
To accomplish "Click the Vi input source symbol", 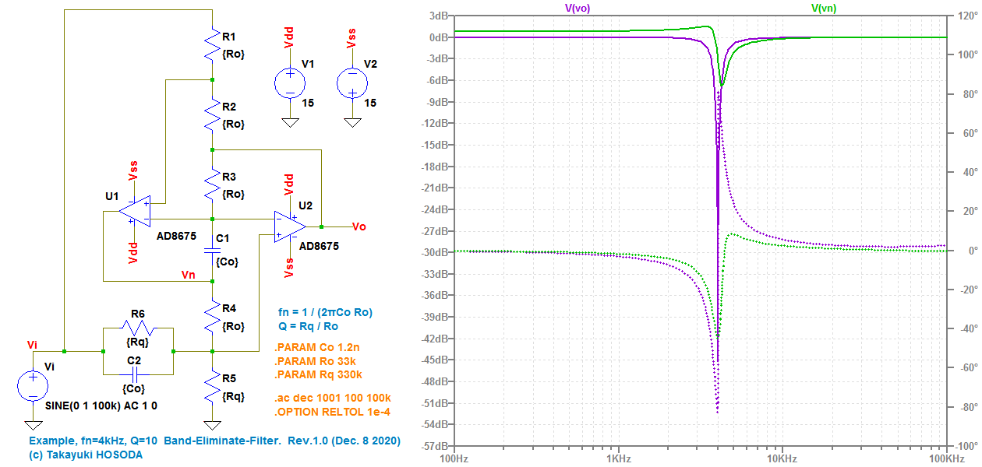I will (x=33, y=386).
